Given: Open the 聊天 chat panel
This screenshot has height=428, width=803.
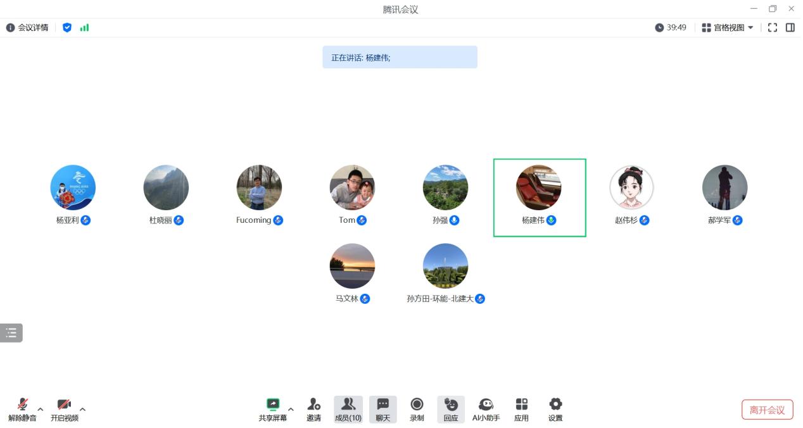Looking at the screenshot, I should (x=383, y=409).
